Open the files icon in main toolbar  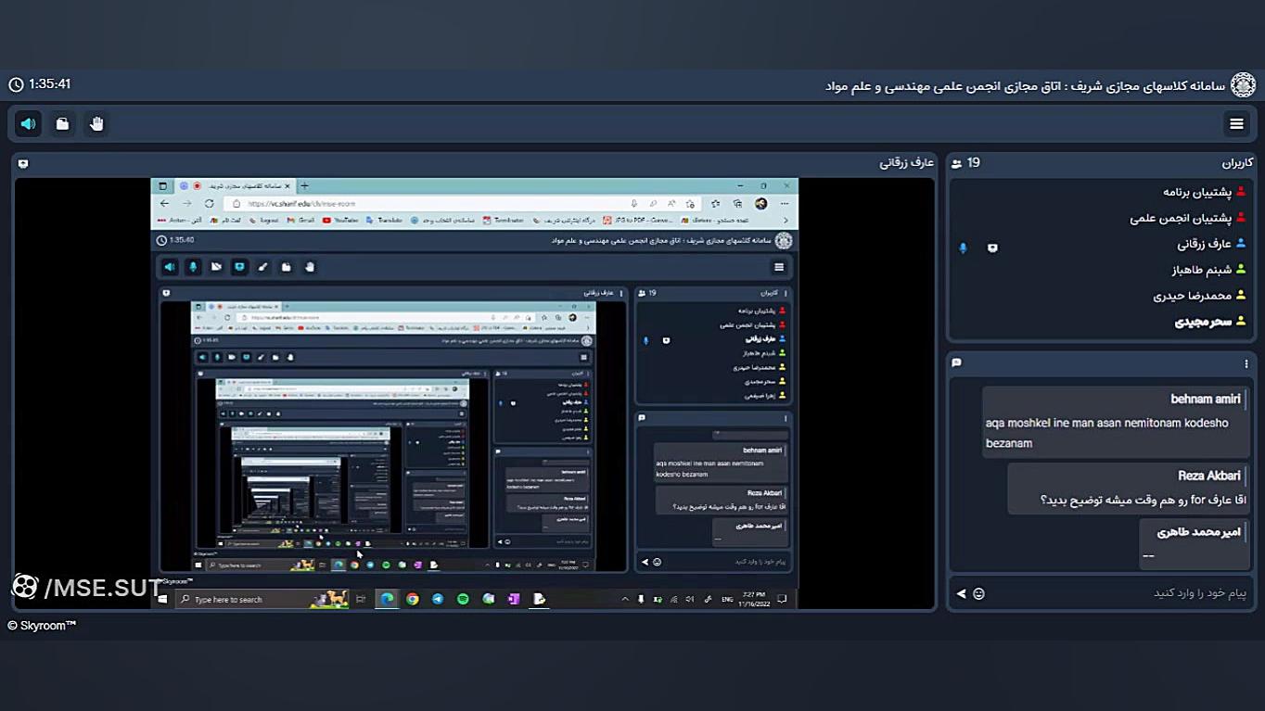point(62,123)
